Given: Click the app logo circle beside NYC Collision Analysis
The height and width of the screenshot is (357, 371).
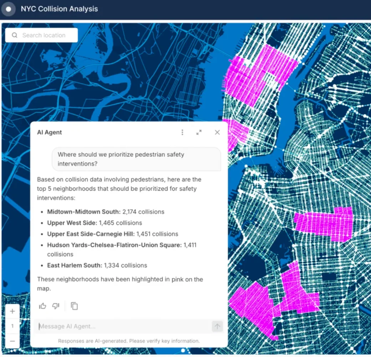Looking at the screenshot, I should (9, 9).
